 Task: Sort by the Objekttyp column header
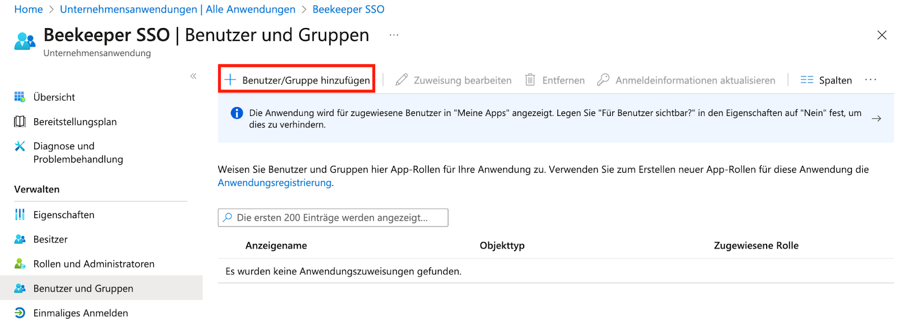click(x=502, y=246)
